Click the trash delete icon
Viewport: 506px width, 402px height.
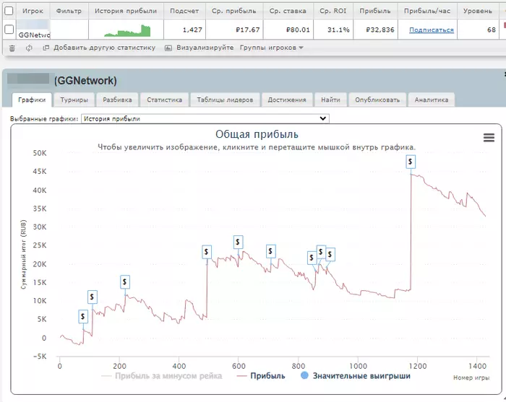click(12, 48)
